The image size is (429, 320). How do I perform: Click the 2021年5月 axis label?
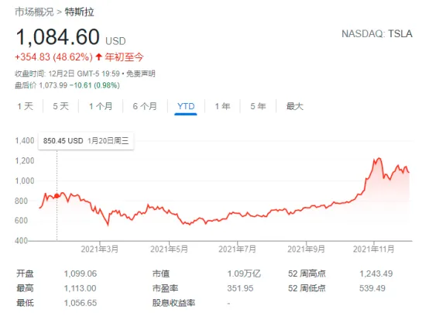pyautogui.click(x=169, y=249)
